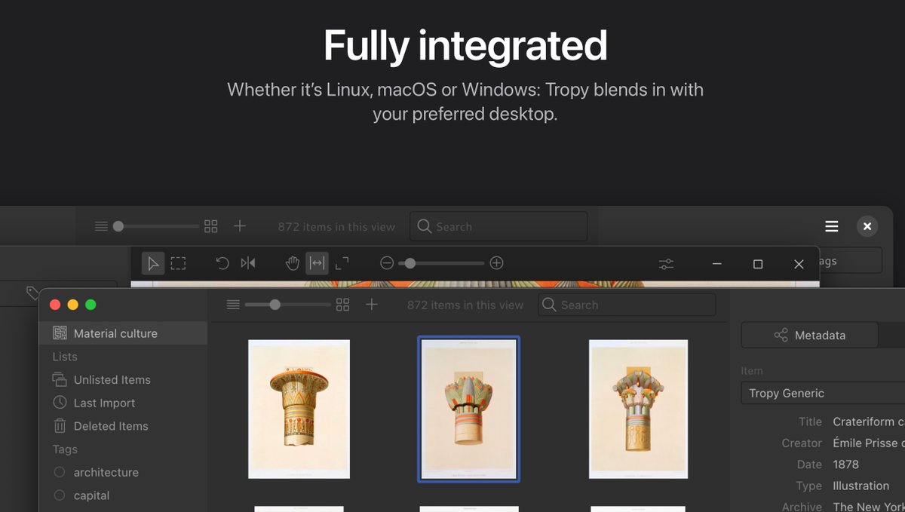Open the Metadata tab
Viewport: 905px width, 512px height.
[x=810, y=336]
